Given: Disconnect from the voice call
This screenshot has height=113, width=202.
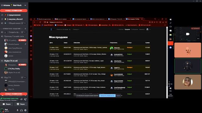Looking at the screenshot, I should 25,99.
